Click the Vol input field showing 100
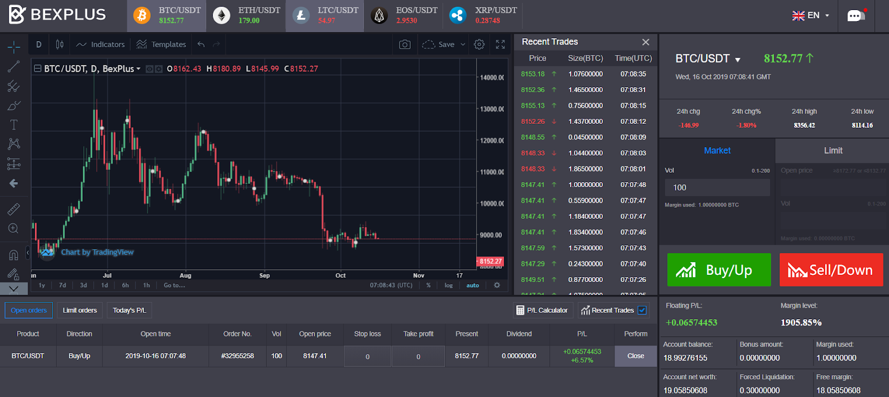889x397 pixels. [717, 188]
